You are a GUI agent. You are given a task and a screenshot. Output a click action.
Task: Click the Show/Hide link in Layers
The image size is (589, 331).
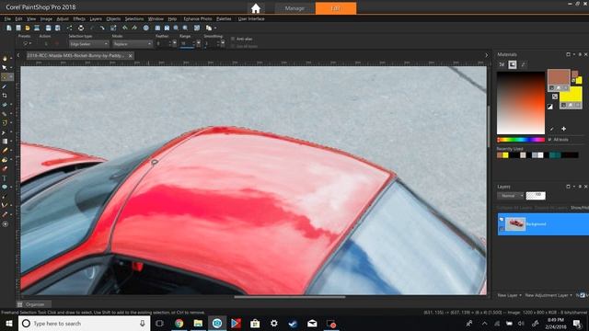click(579, 208)
